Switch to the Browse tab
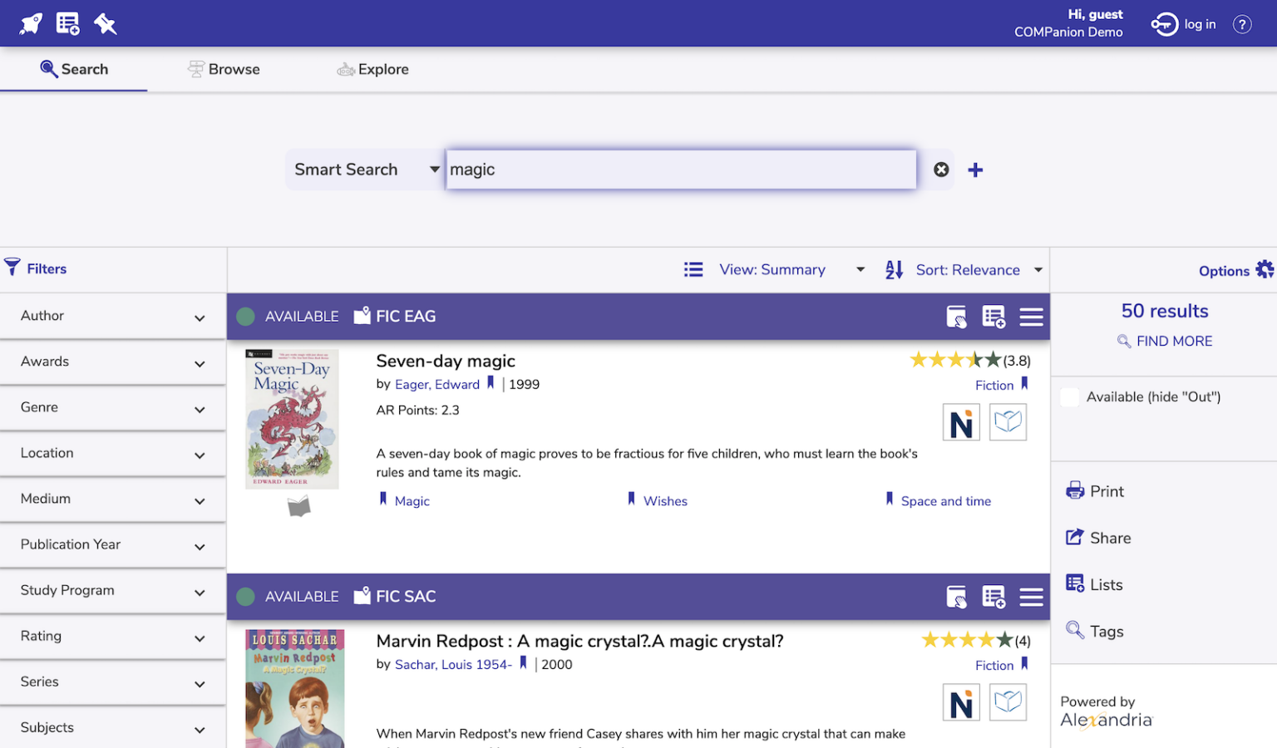Screen dimensions: 1277x748 coord(224,70)
